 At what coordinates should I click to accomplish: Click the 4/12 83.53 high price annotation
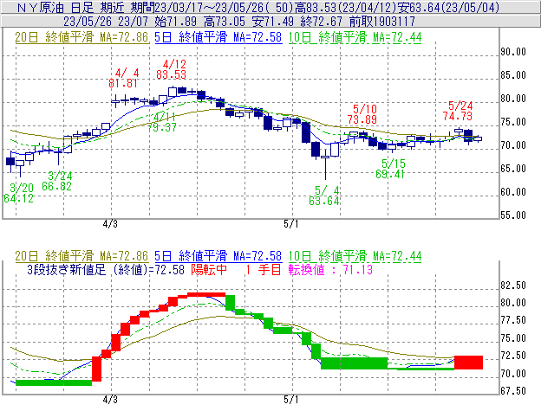click(x=171, y=69)
